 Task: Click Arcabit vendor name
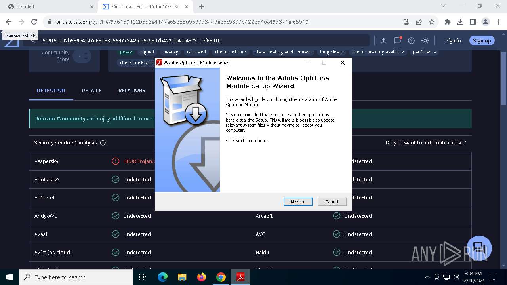(x=265, y=216)
